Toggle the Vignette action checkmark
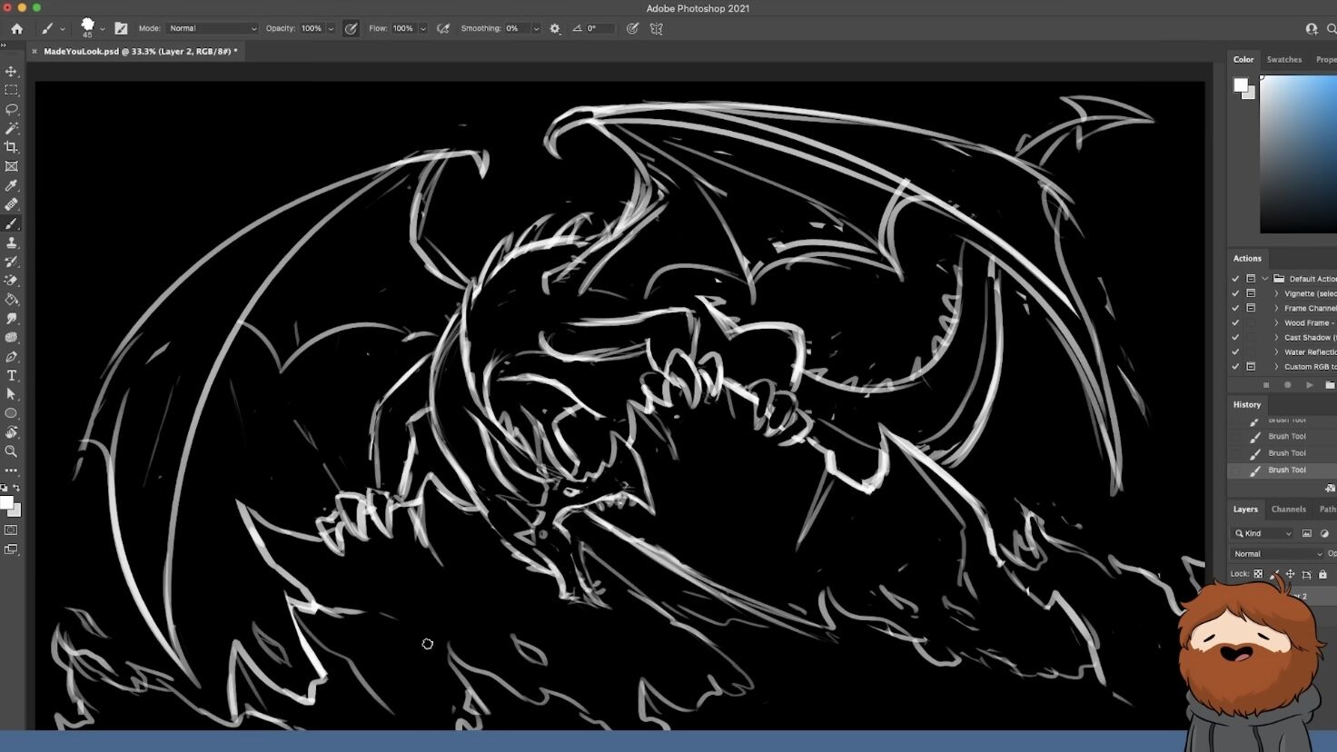The height and width of the screenshot is (752, 1337). pos(1235,293)
